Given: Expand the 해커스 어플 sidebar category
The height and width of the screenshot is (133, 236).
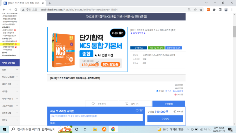Looking at the screenshot, I should click(10, 84).
